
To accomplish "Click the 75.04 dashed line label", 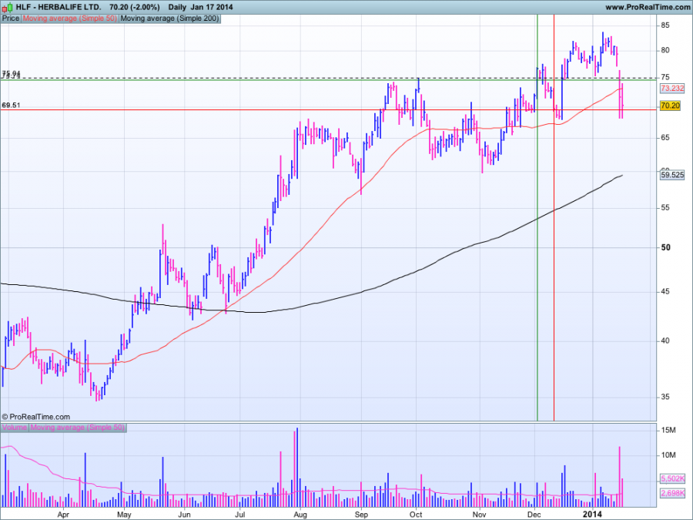I will point(11,73).
